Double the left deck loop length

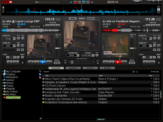18,57
